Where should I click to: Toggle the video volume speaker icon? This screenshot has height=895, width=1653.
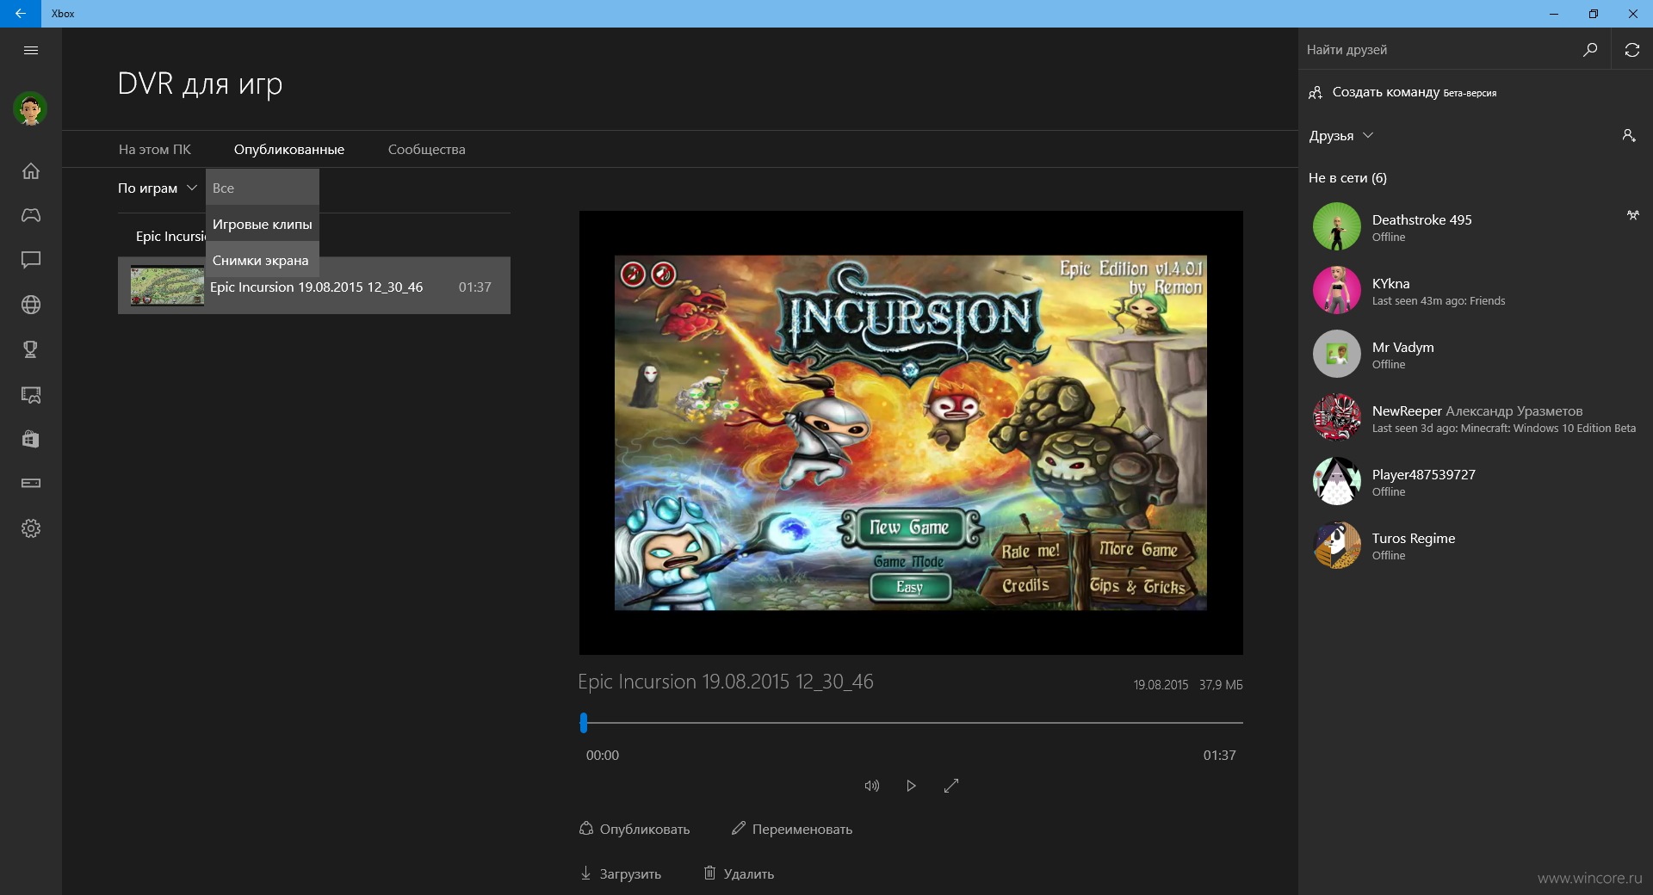871,786
